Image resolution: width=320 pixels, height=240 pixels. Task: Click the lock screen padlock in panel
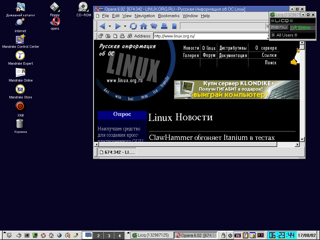(223, 235)
